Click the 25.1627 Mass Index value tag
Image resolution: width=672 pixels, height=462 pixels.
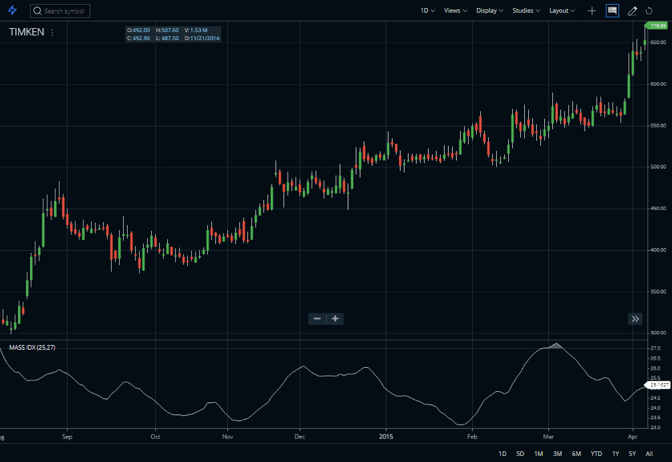click(657, 385)
